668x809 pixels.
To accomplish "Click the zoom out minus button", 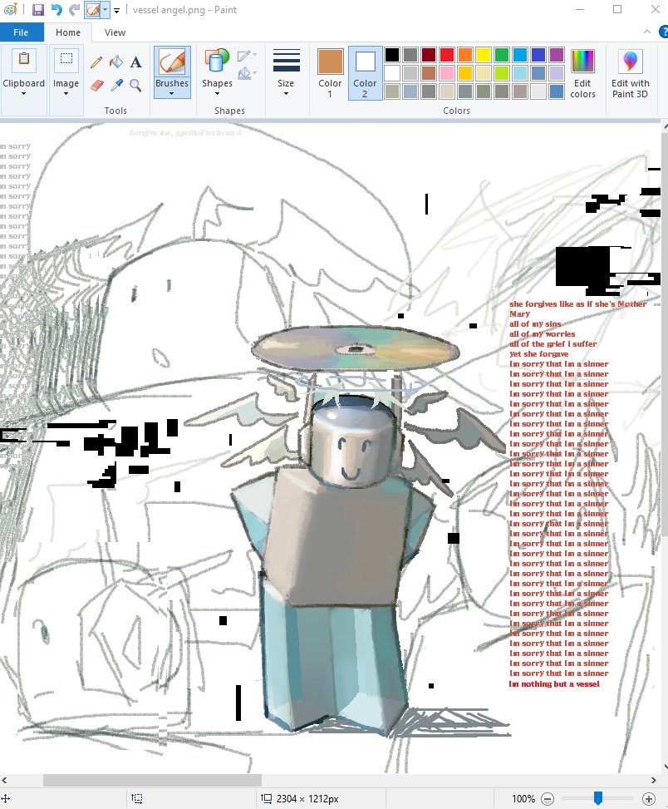I will 548,799.
